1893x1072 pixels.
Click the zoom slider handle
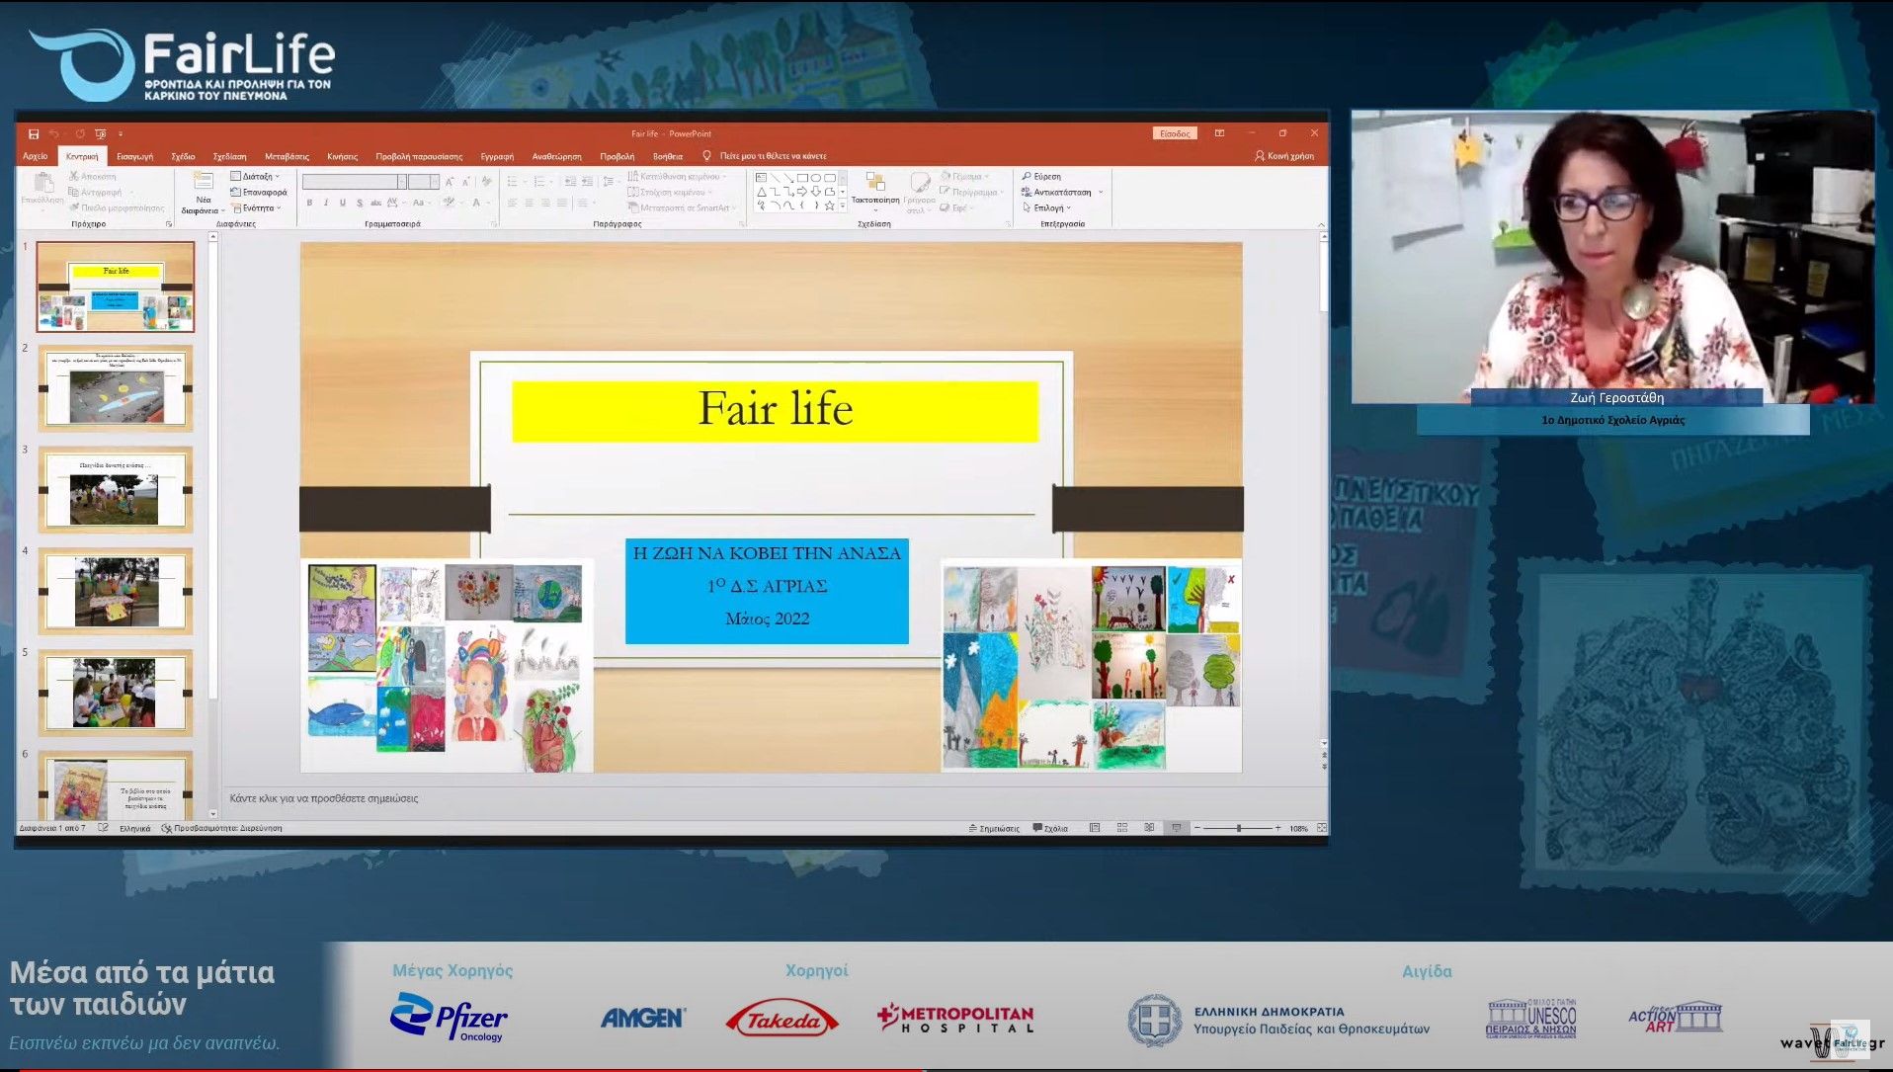pyautogui.click(x=1239, y=828)
